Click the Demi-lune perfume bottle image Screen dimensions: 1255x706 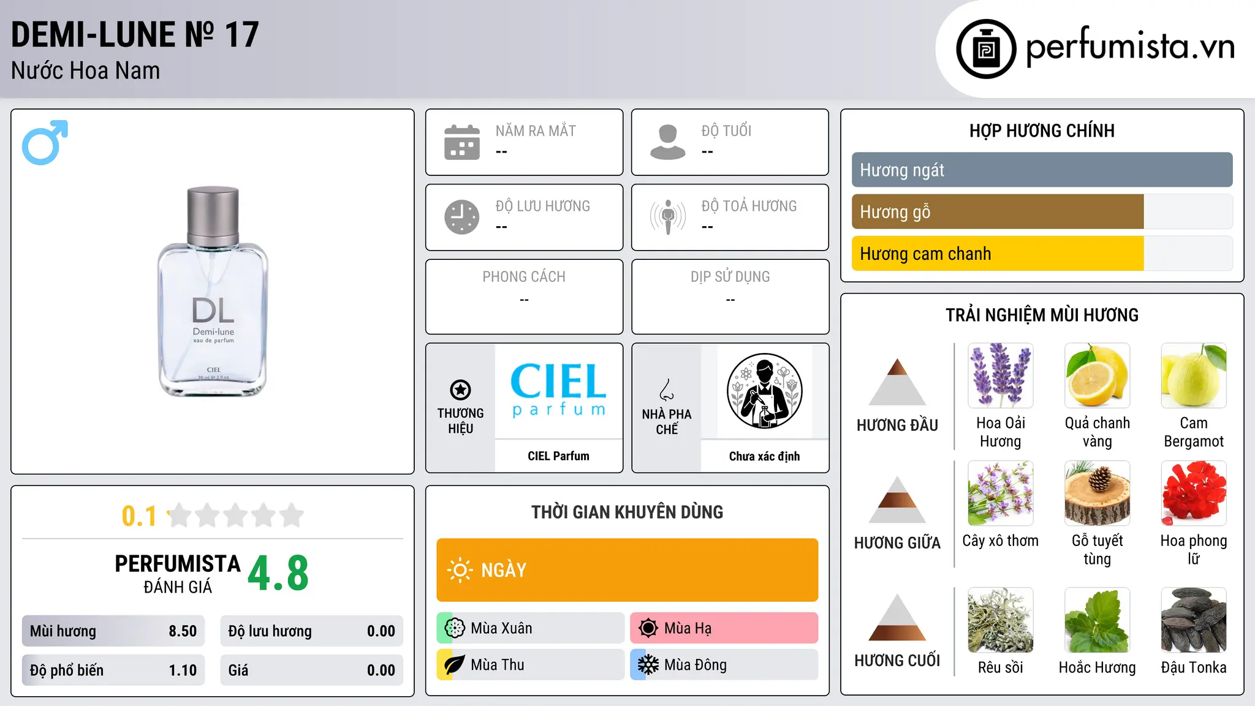213,292
